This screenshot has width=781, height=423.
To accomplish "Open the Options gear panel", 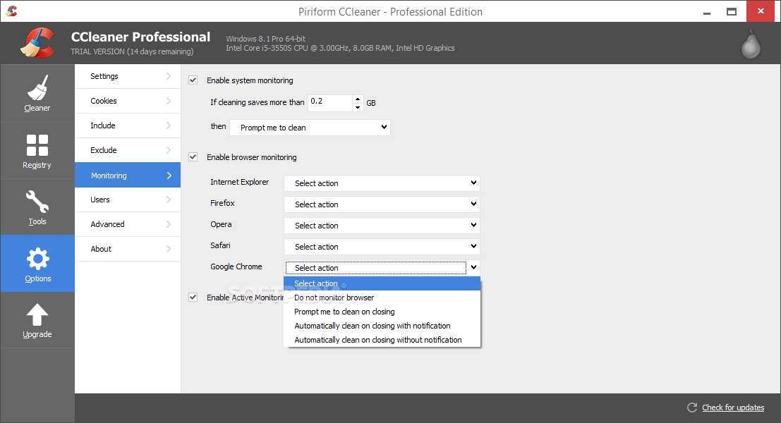I will [x=37, y=264].
